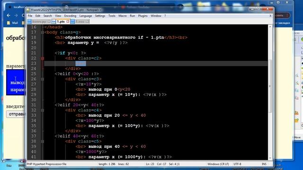
Task: Maximize the Notepad++ window
Action: [x=258, y=9]
